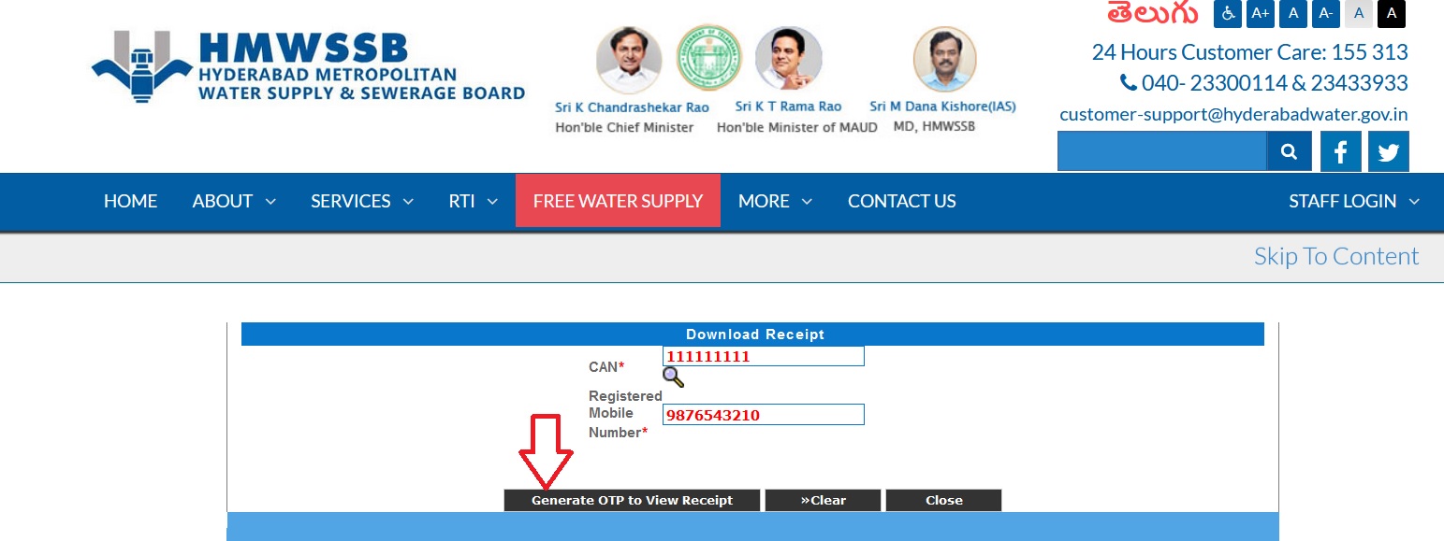This screenshot has width=1444, height=541.
Task: Increase font size with A+ button
Action: (x=1261, y=13)
